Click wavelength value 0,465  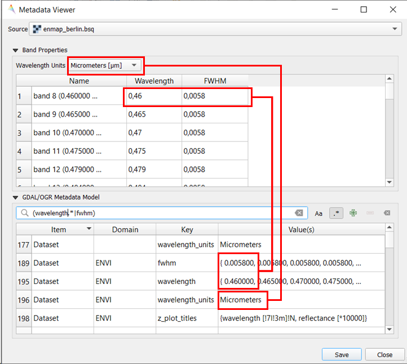154,114
